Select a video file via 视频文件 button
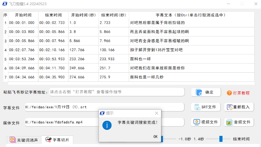This screenshot has width=261, height=147. [x=206, y=122]
